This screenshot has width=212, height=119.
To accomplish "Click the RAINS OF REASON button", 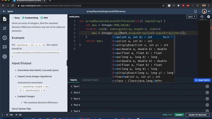I will point(197,115).
